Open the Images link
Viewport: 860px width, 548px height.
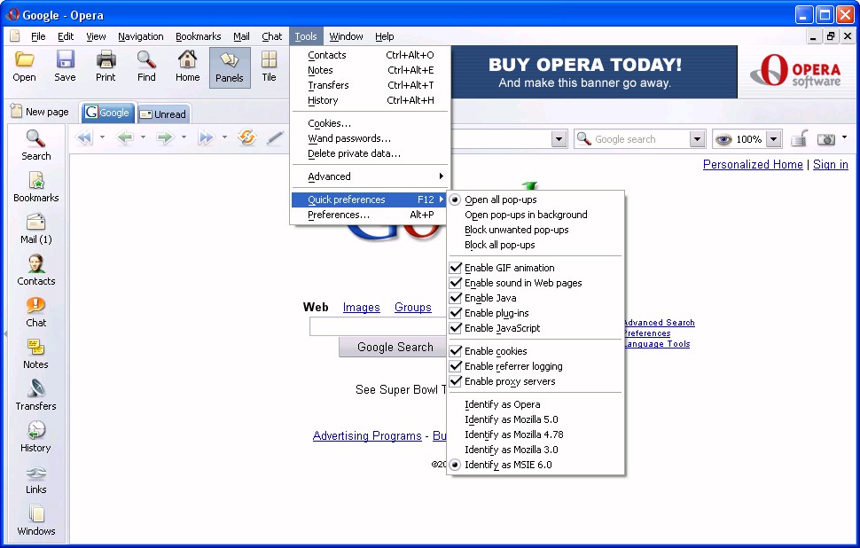pyautogui.click(x=362, y=308)
